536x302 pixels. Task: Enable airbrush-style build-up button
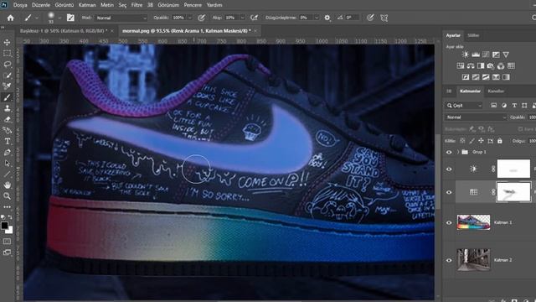pos(255,18)
